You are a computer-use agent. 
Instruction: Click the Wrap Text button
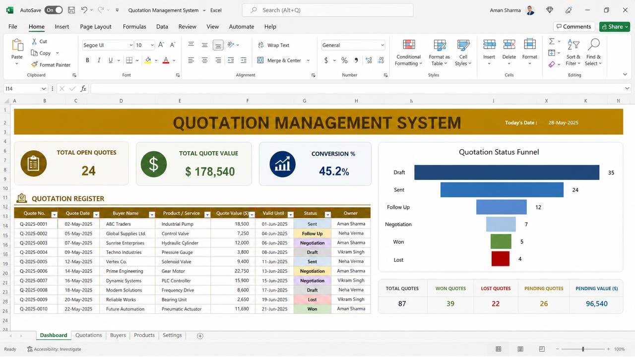tap(273, 45)
